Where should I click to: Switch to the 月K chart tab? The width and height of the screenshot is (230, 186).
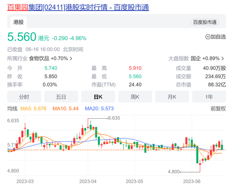click(x=172, y=97)
